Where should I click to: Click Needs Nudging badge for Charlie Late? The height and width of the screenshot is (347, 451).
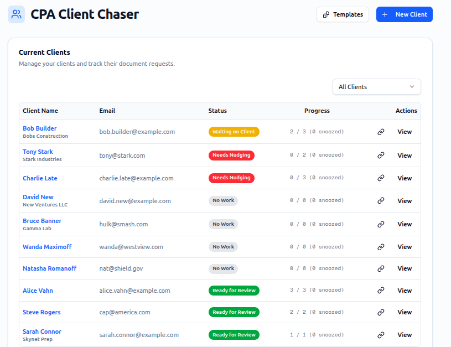[x=231, y=178]
